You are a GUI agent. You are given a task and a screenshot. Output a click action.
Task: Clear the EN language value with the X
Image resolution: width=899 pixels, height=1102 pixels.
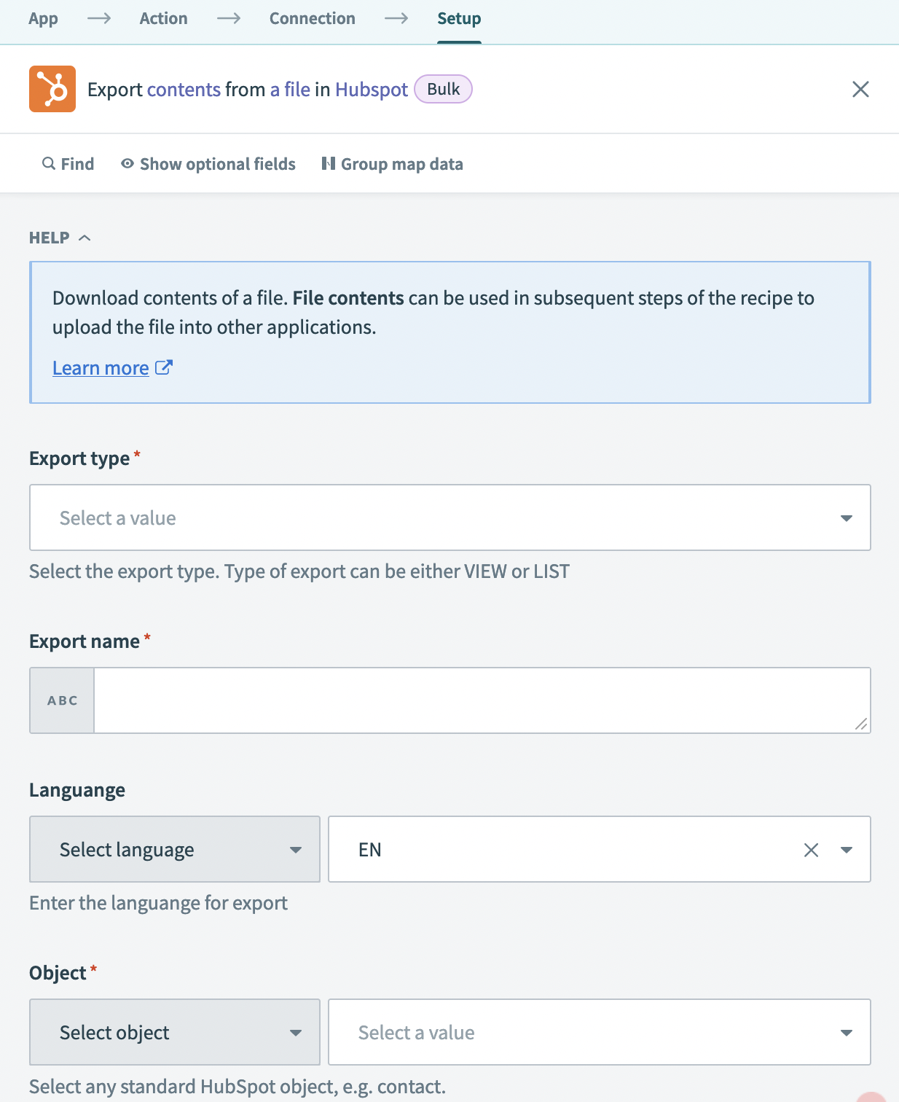809,849
